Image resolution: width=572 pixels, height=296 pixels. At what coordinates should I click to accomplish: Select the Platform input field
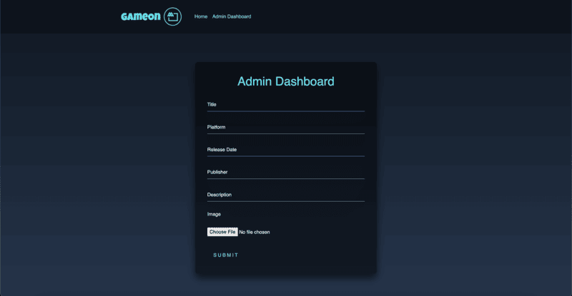[285, 128]
